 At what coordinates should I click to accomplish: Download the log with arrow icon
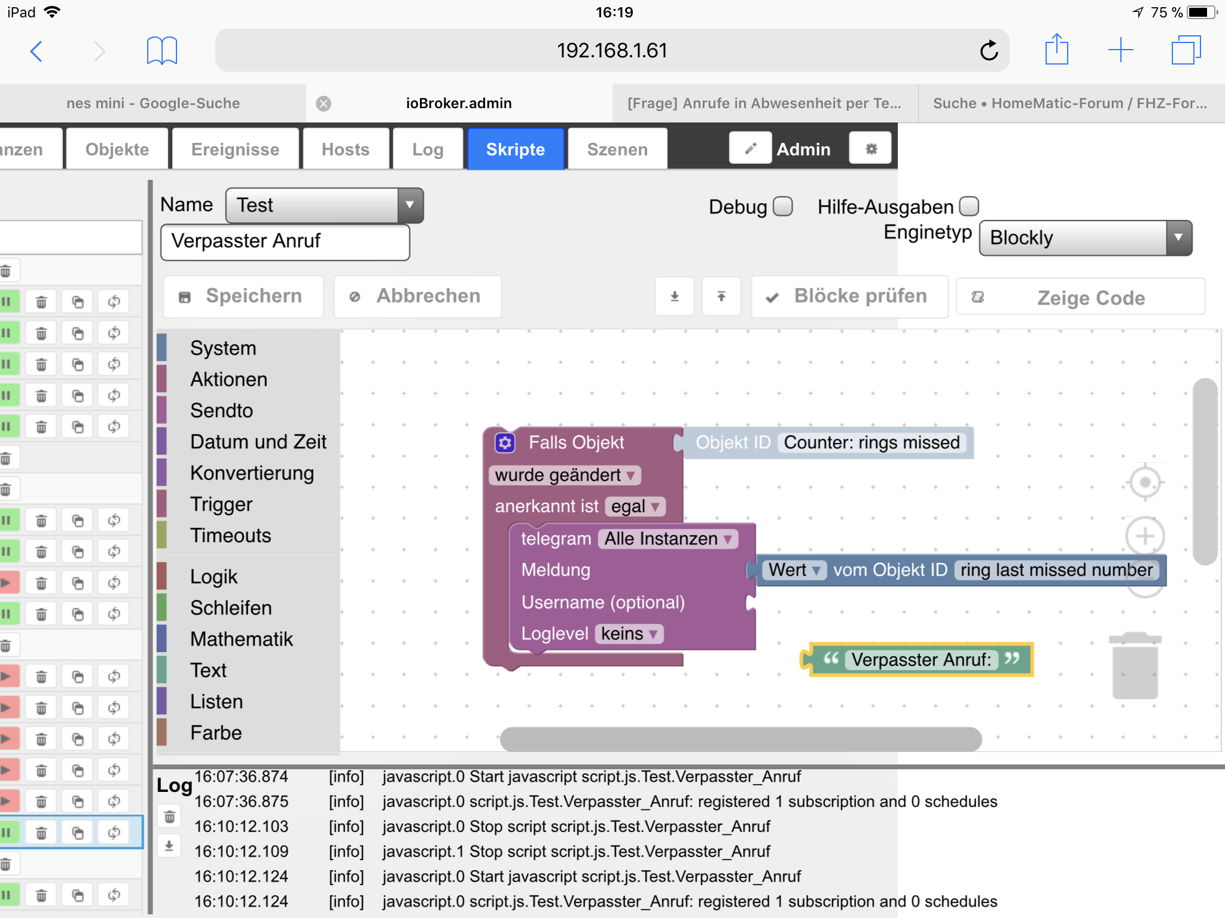click(169, 846)
